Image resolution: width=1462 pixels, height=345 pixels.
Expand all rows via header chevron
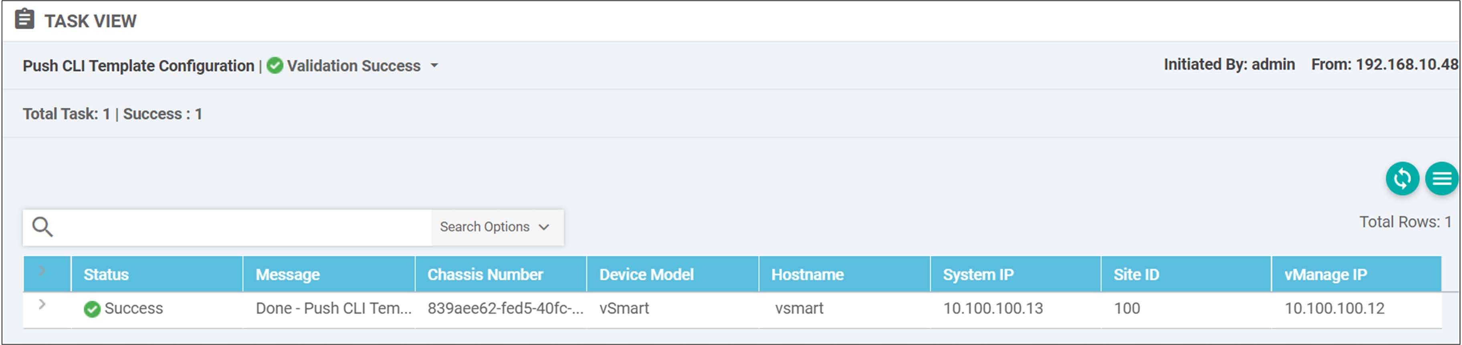coord(42,271)
